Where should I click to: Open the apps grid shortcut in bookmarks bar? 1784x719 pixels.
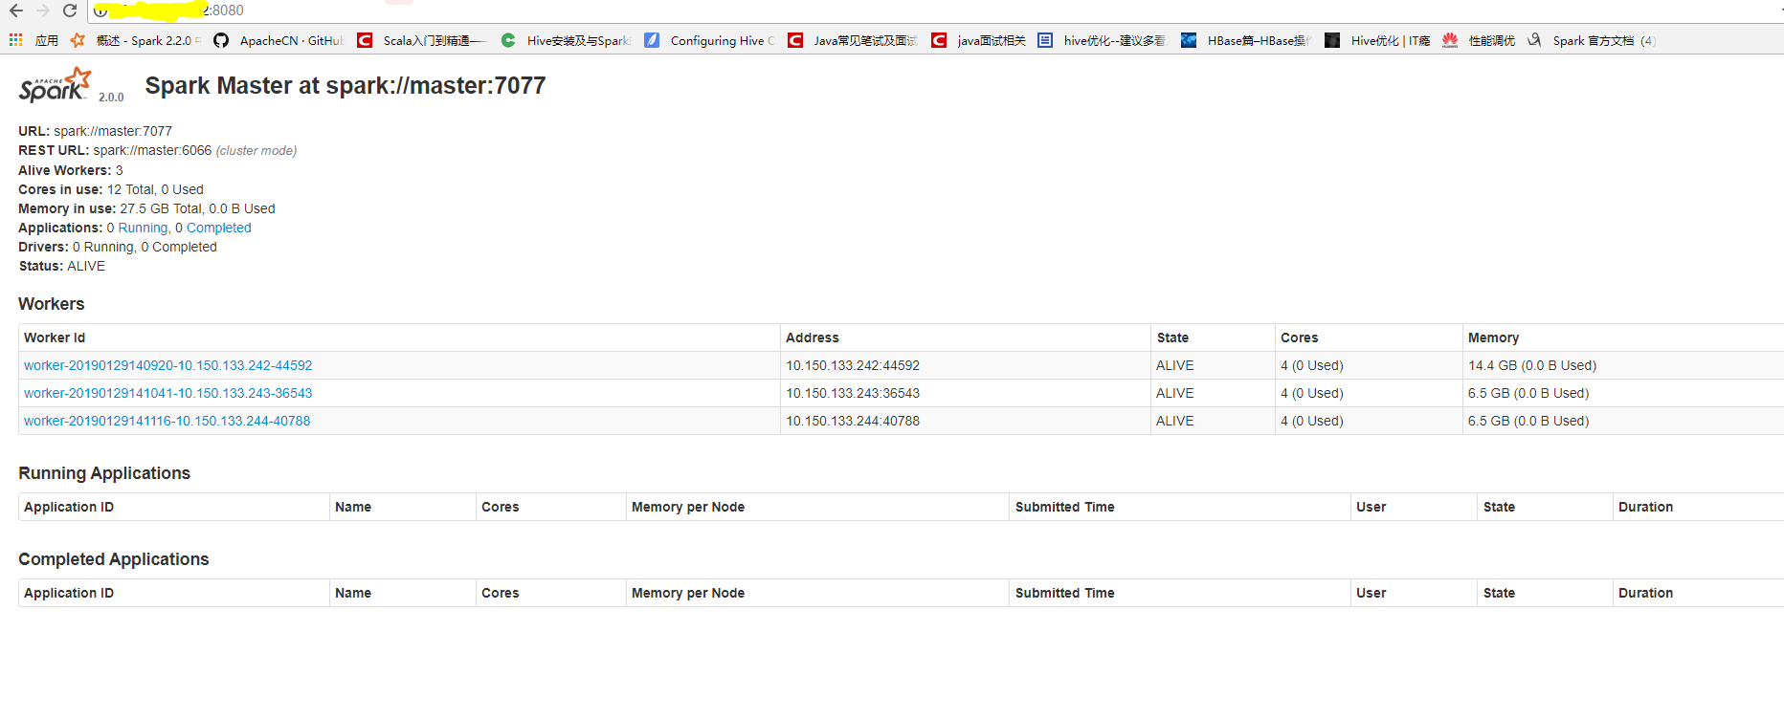coord(33,40)
